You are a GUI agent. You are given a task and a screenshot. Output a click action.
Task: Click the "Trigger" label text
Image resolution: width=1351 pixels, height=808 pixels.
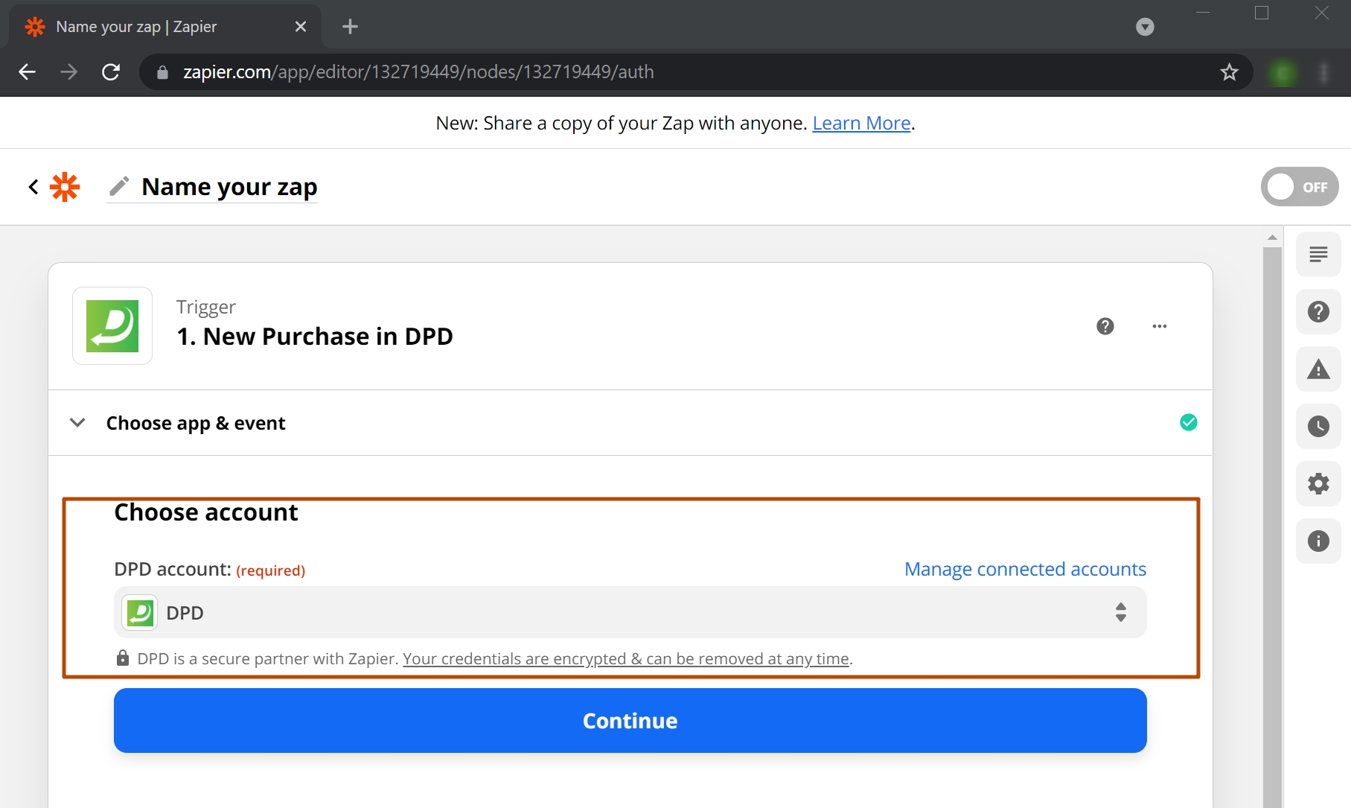[x=206, y=307]
